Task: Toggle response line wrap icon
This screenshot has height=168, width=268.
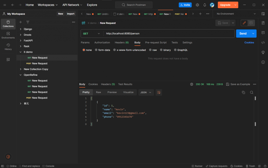Action: click(x=159, y=92)
